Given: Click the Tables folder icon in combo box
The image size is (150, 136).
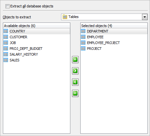Looking at the screenshot, I should tap(65, 17).
